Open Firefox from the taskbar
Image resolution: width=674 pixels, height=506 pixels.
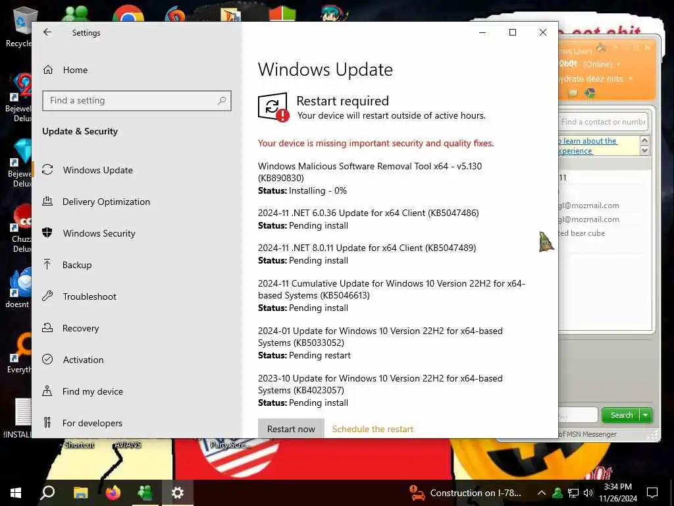pos(113,493)
